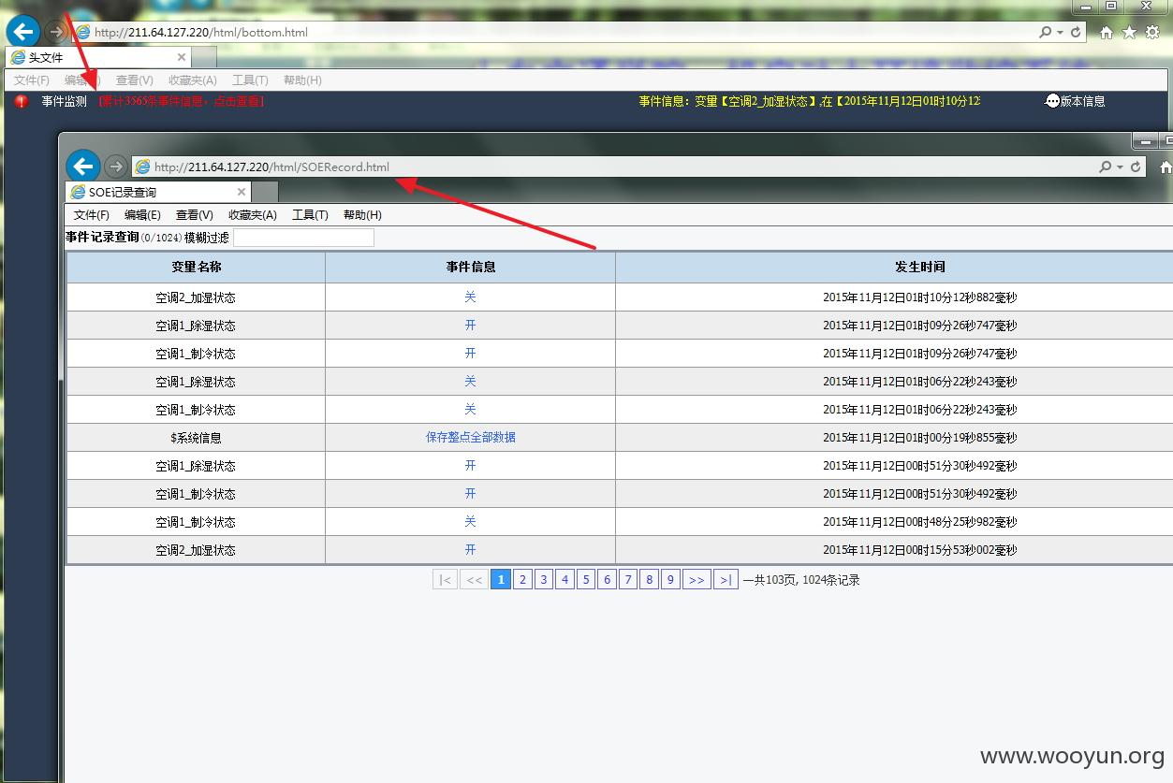Open 工具(T) menu in background window
The height and width of the screenshot is (783, 1173).
click(250, 80)
